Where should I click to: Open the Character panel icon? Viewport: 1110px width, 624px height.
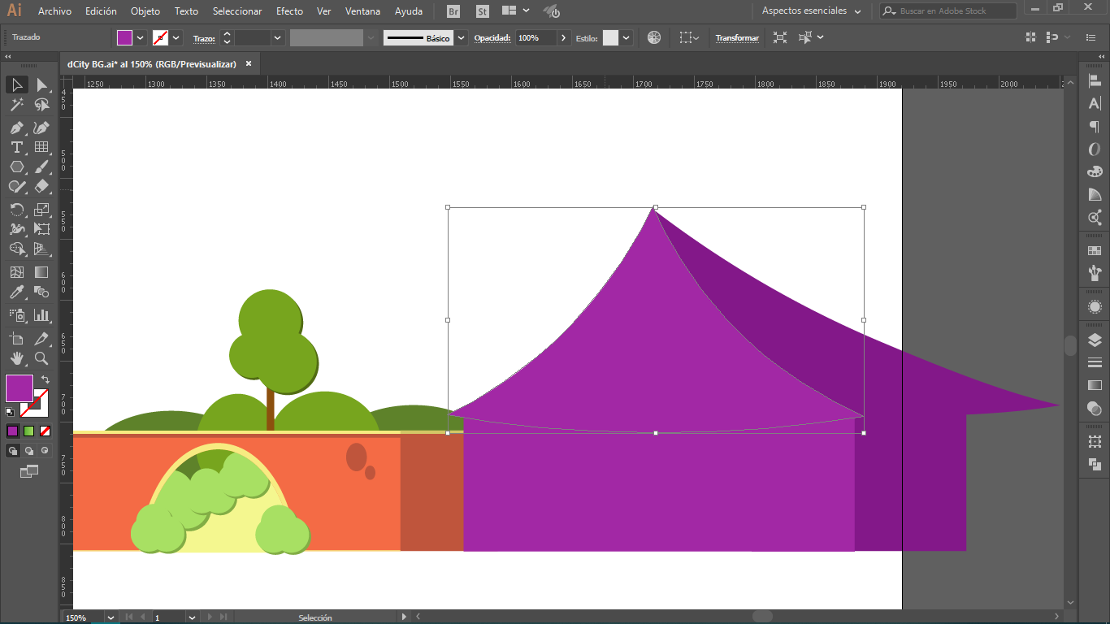pyautogui.click(x=1095, y=104)
